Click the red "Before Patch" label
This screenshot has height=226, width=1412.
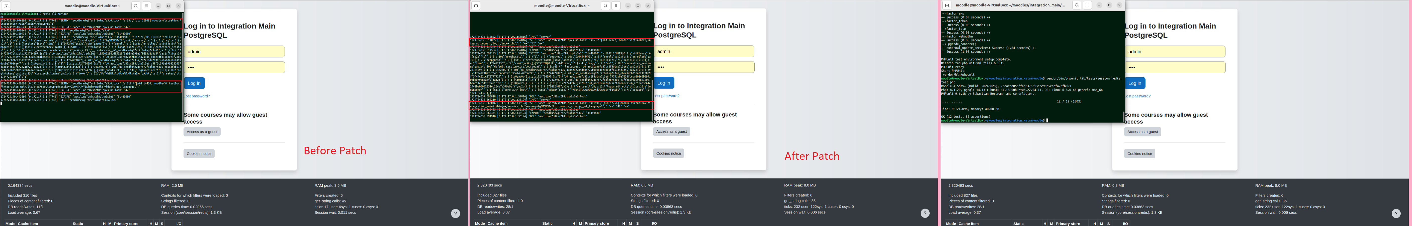[335, 150]
